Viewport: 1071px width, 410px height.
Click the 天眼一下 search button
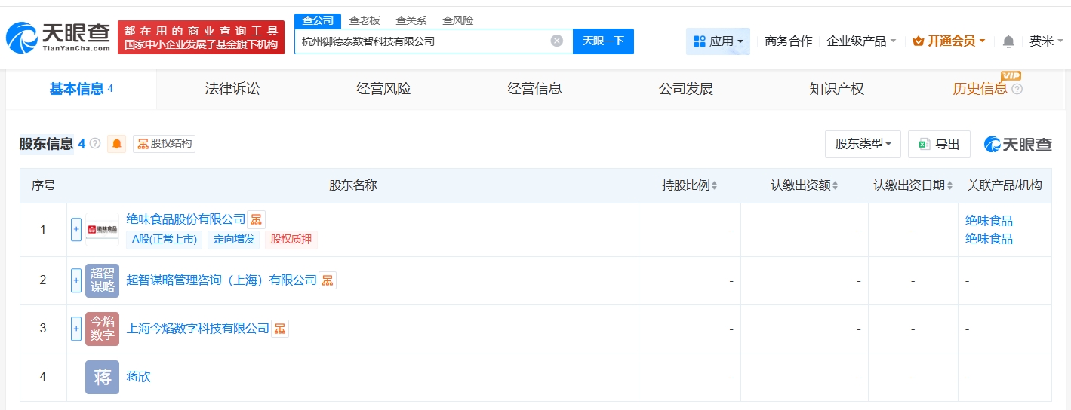[x=603, y=41]
